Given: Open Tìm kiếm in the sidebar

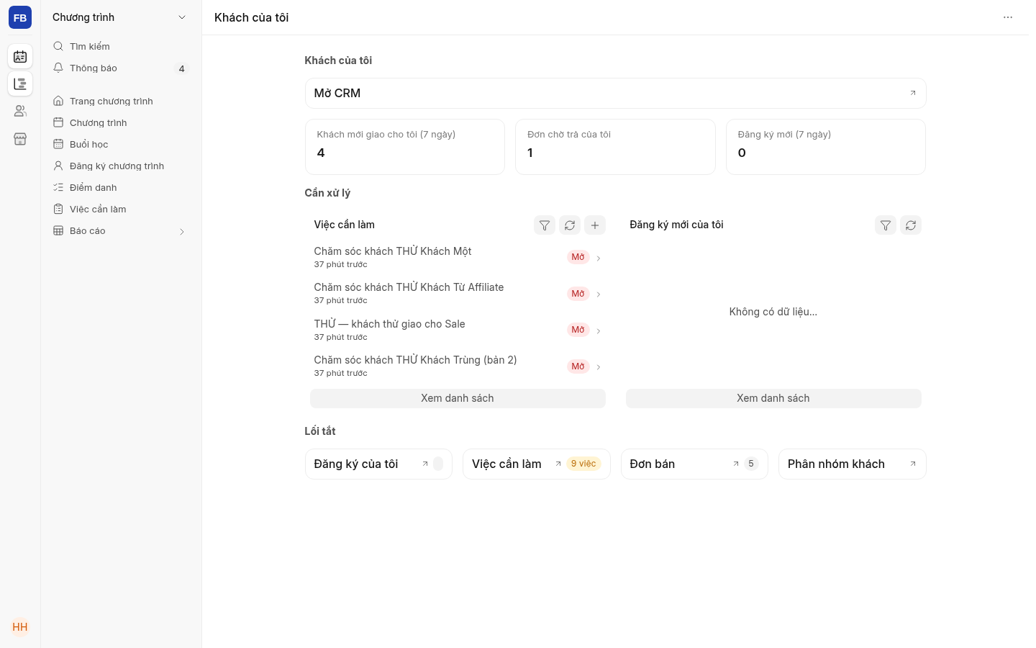Looking at the screenshot, I should click(x=121, y=46).
